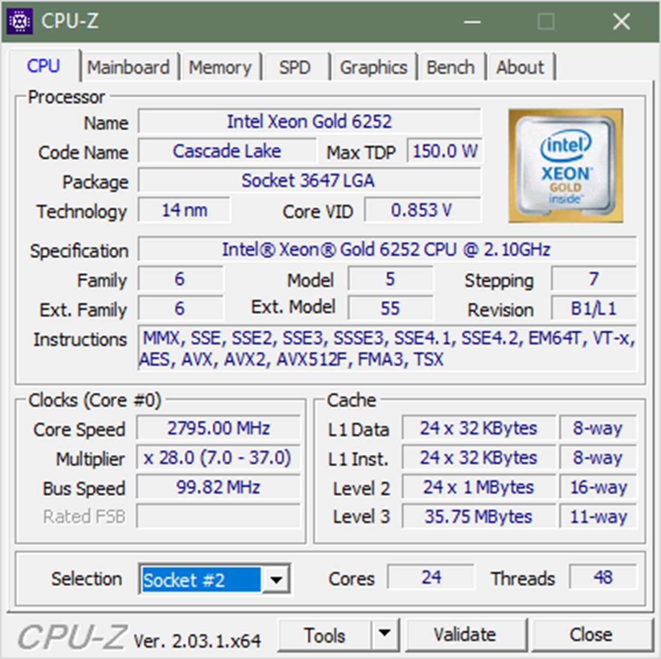The width and height of the screenshot is (661, 659).
Task: Click Level 3 size 35.75 MBytes
Action: (479, 516)
